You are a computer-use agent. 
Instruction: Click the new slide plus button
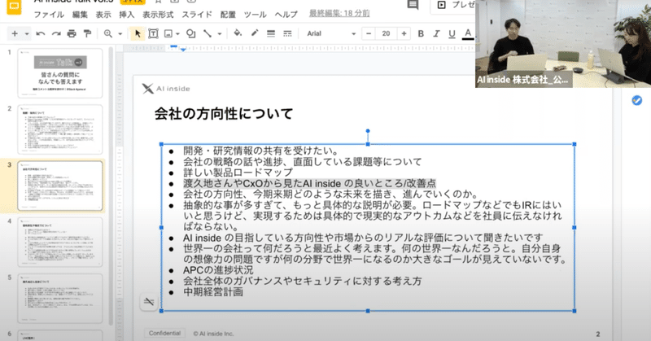click(x=15, y=33)
